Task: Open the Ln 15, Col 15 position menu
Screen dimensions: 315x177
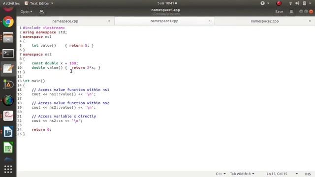Action: [x=282, y=174]
